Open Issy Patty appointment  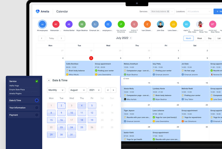click(166, 69)
